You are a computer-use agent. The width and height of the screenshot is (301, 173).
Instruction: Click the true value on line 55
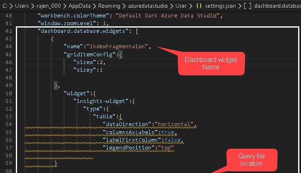coord(168,132)
